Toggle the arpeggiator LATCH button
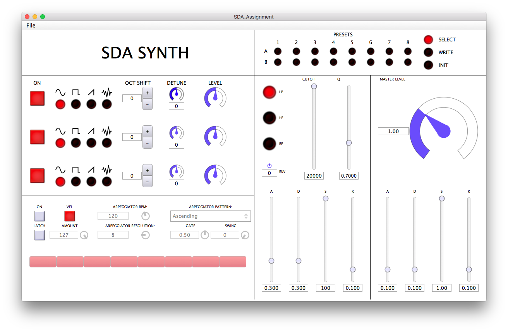Screen dimensions: 508x332 click(39, 235)
